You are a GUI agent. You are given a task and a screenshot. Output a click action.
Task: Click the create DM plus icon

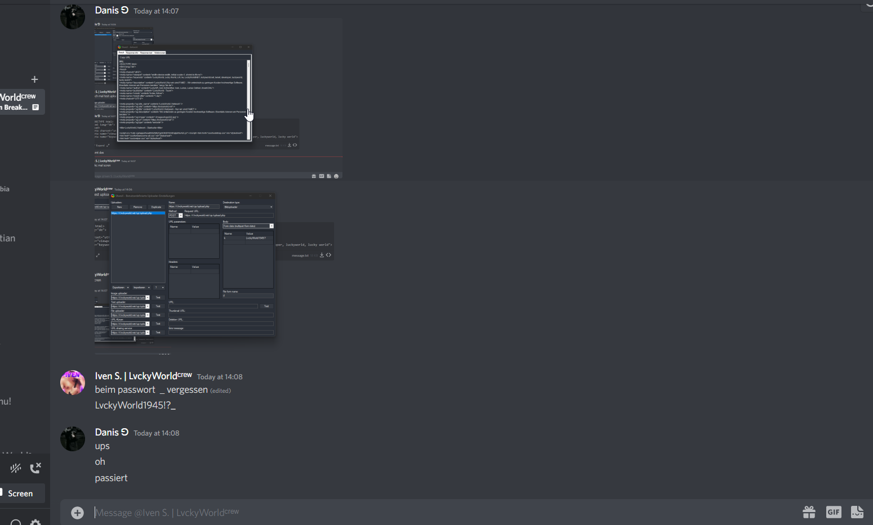tap(34, 79)
